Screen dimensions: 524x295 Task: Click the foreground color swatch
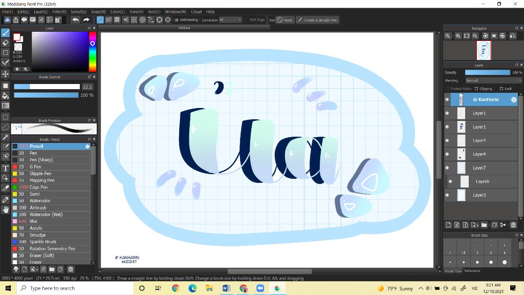(x=17, y=36)
